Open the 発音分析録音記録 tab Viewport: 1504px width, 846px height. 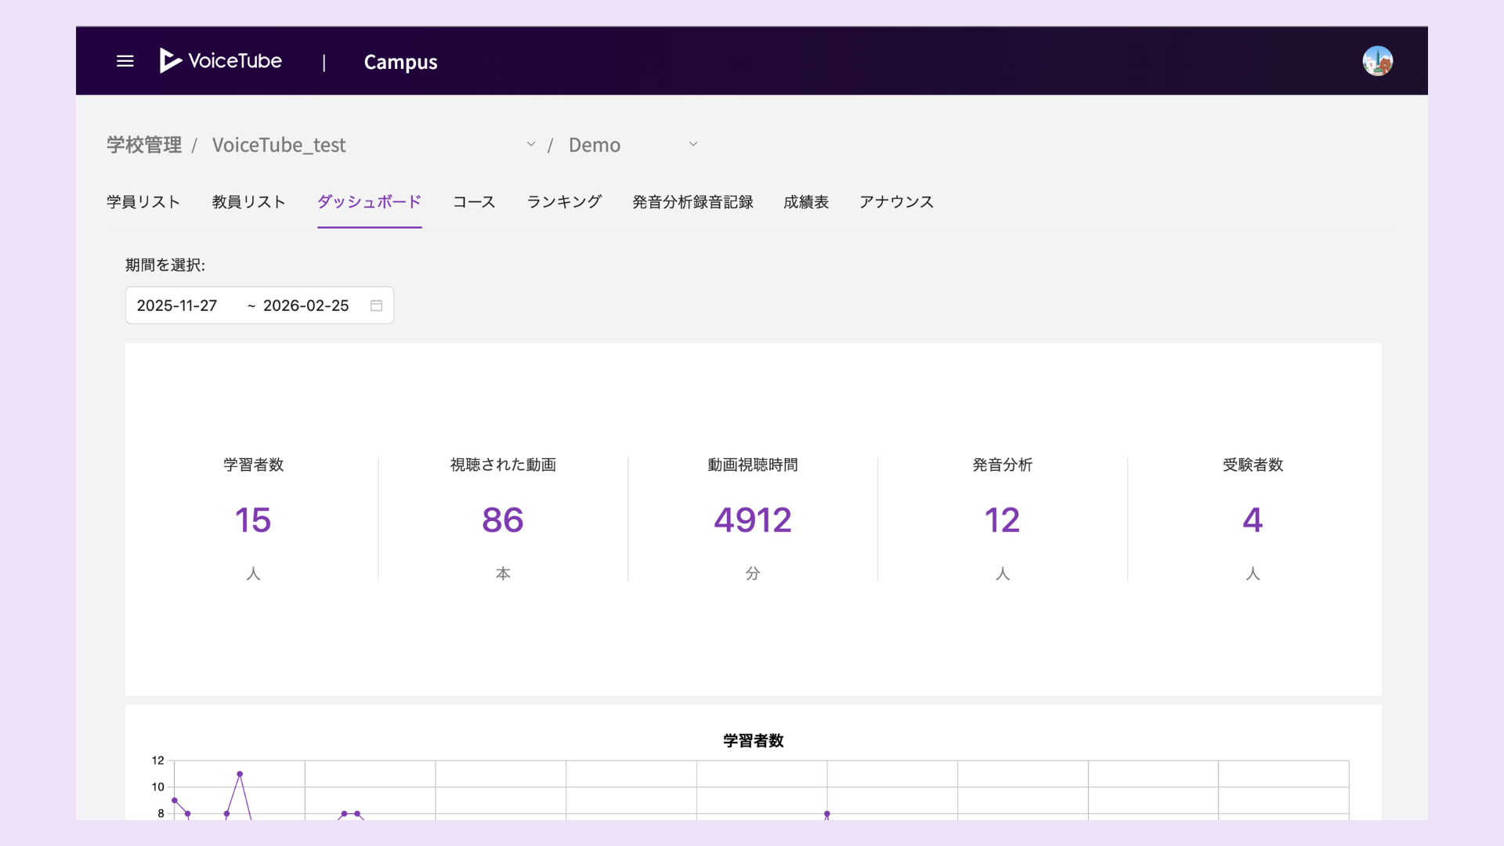692,202
